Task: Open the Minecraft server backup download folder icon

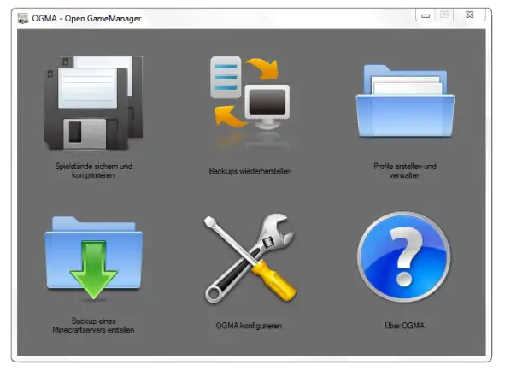Action: [x=93, y=258]
